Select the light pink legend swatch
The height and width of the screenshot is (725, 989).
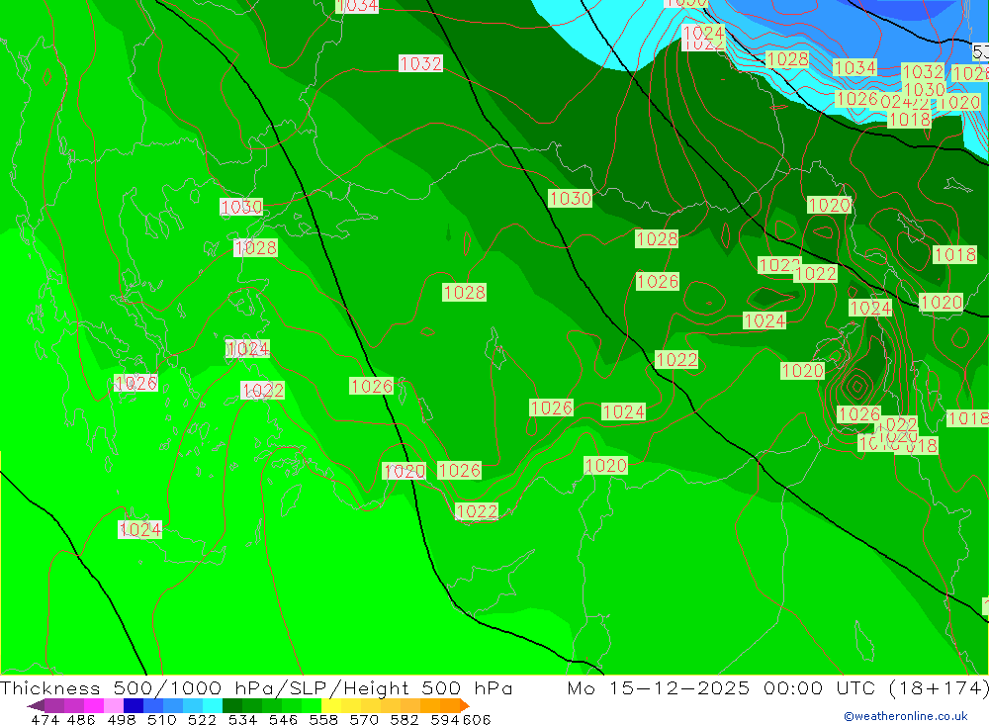[x=114, y=705]
